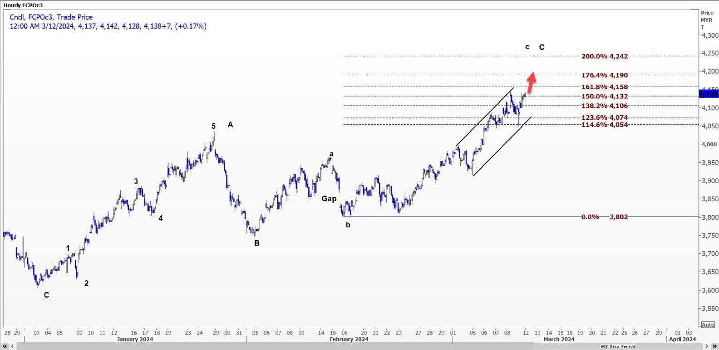Step the chart forward with the single-right arrow
719x350 pixels.
(x=707, y=346)
